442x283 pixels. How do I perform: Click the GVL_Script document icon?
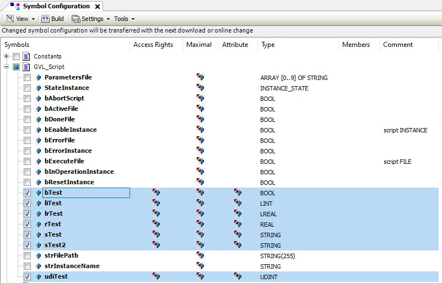tap(26, 67)
